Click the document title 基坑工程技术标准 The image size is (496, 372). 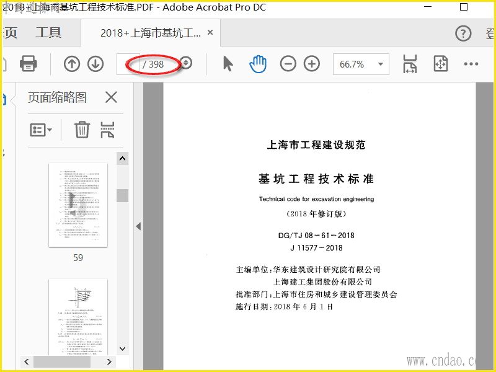point(316,179)
